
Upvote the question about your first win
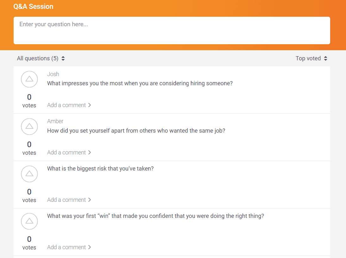coord(29,221)
